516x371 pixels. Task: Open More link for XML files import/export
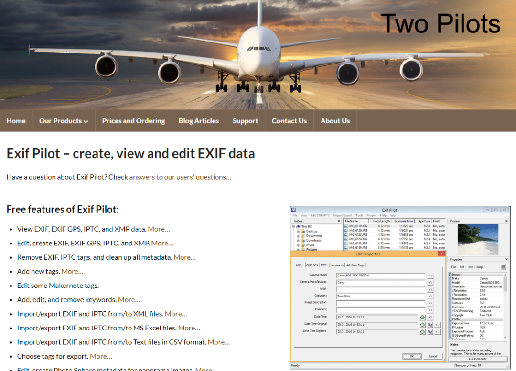tap(176, 314)
